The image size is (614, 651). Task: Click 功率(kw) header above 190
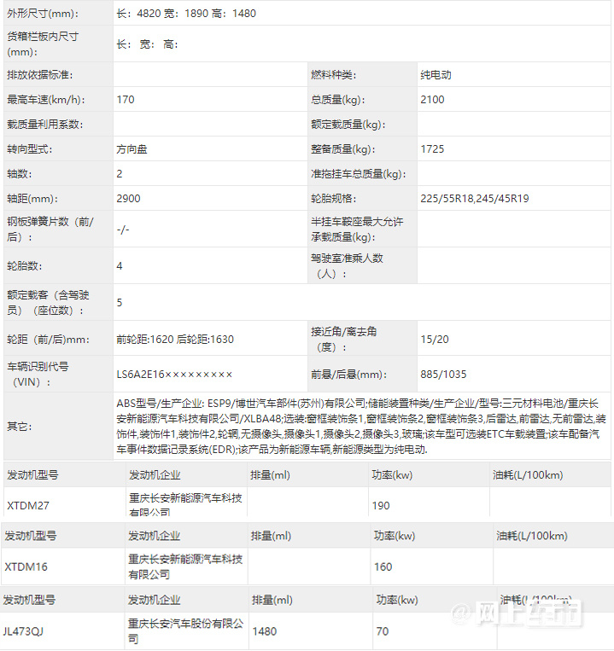point(392,475)
